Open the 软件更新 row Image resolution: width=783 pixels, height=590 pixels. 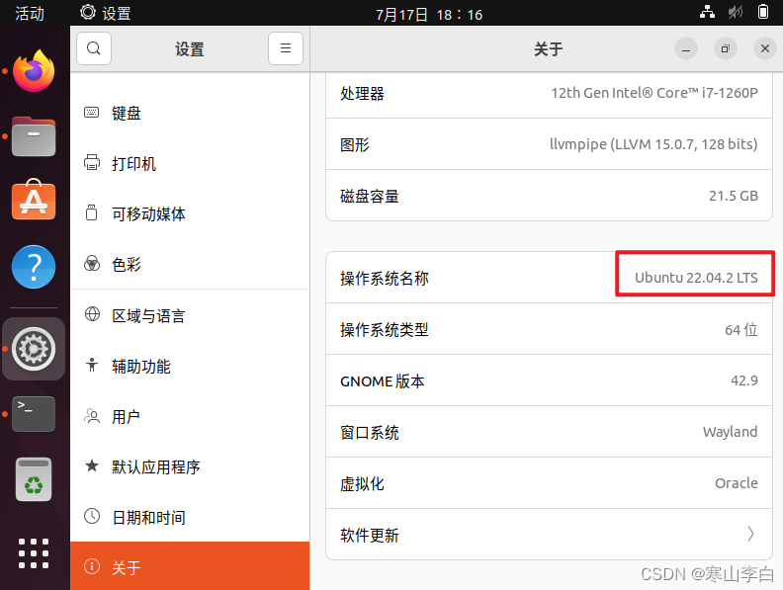click(x=549, y=535)
